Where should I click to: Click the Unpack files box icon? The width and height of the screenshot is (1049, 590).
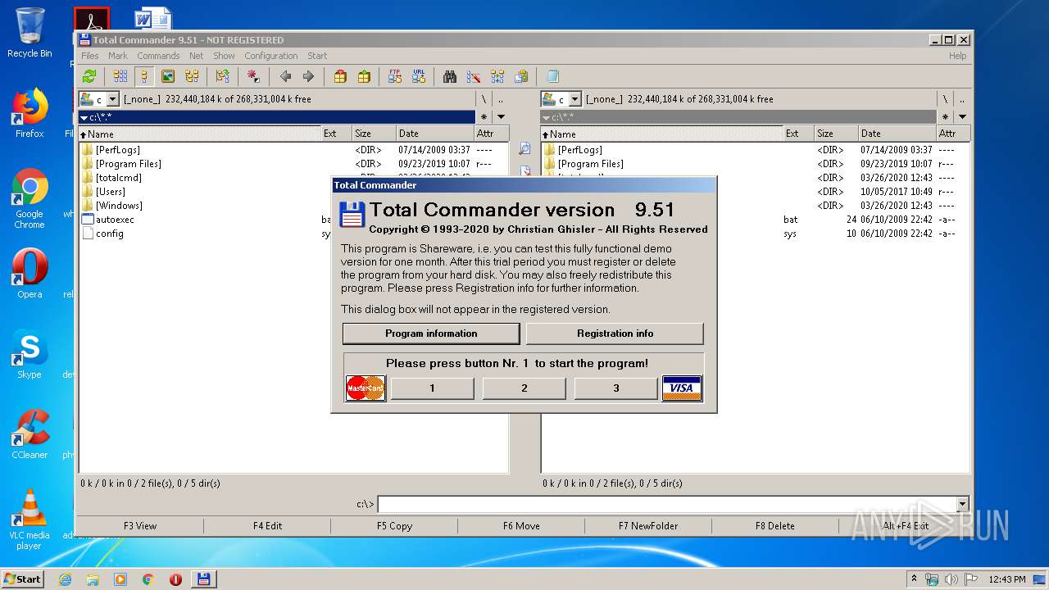coord(364,76)
